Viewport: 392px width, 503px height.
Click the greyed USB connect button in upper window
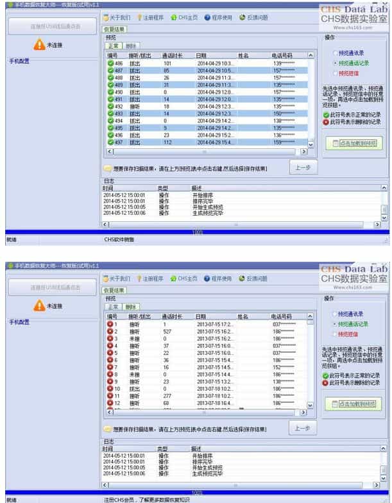tap(53, 26)
